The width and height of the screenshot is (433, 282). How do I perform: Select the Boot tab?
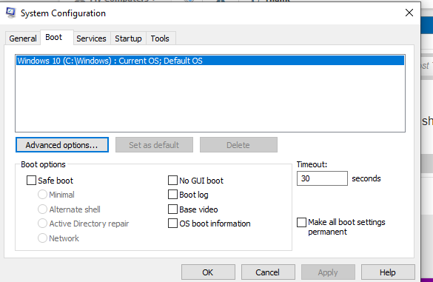point(56,37)
